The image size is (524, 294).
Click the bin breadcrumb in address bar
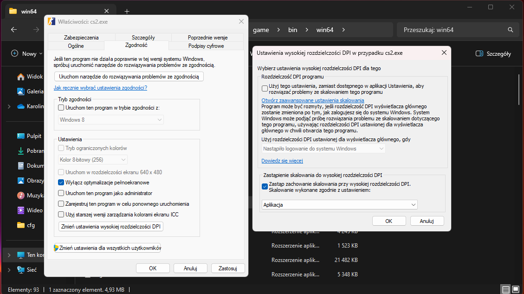pyautogui.click(x=293, y=30)
